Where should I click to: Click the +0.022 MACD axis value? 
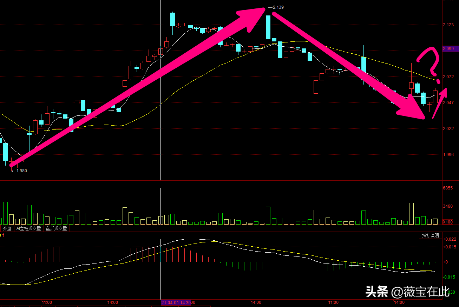tap(450, 239)
